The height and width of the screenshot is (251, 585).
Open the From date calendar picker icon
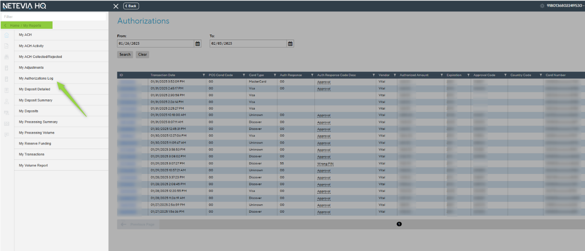[198, 43]
